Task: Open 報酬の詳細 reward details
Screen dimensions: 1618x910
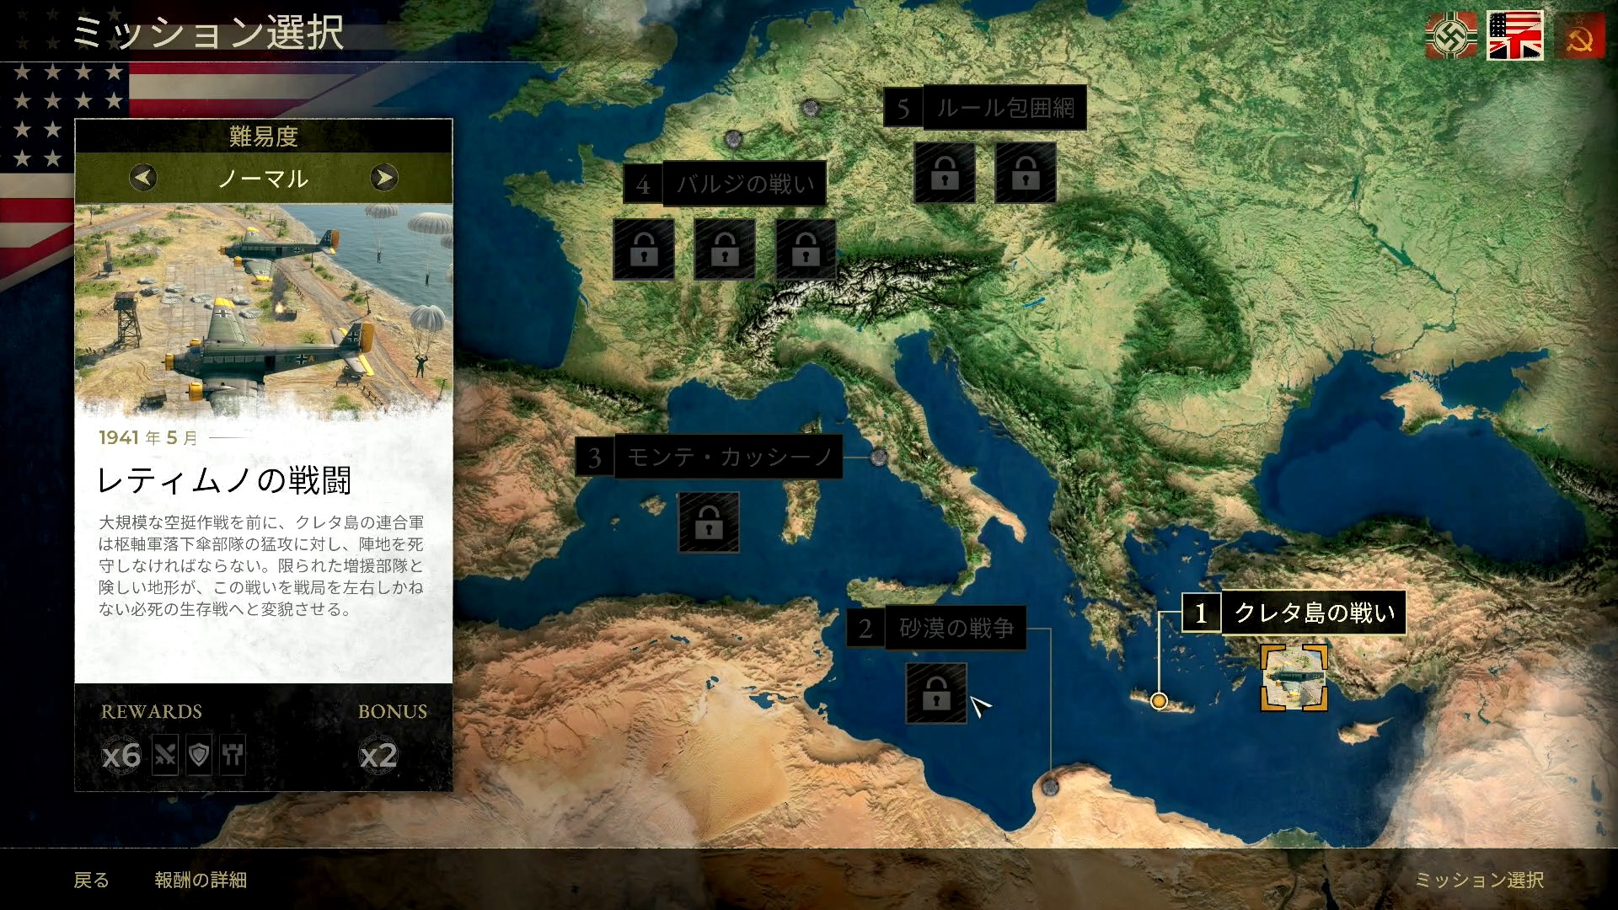Action: tap(201, 880)
